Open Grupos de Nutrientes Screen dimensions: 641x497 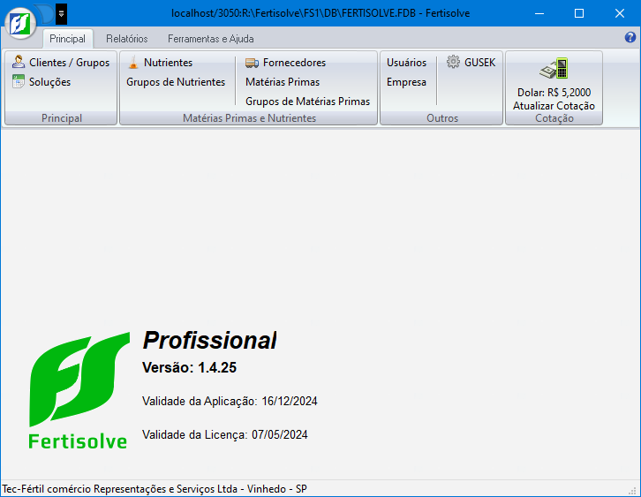point(176,82)
